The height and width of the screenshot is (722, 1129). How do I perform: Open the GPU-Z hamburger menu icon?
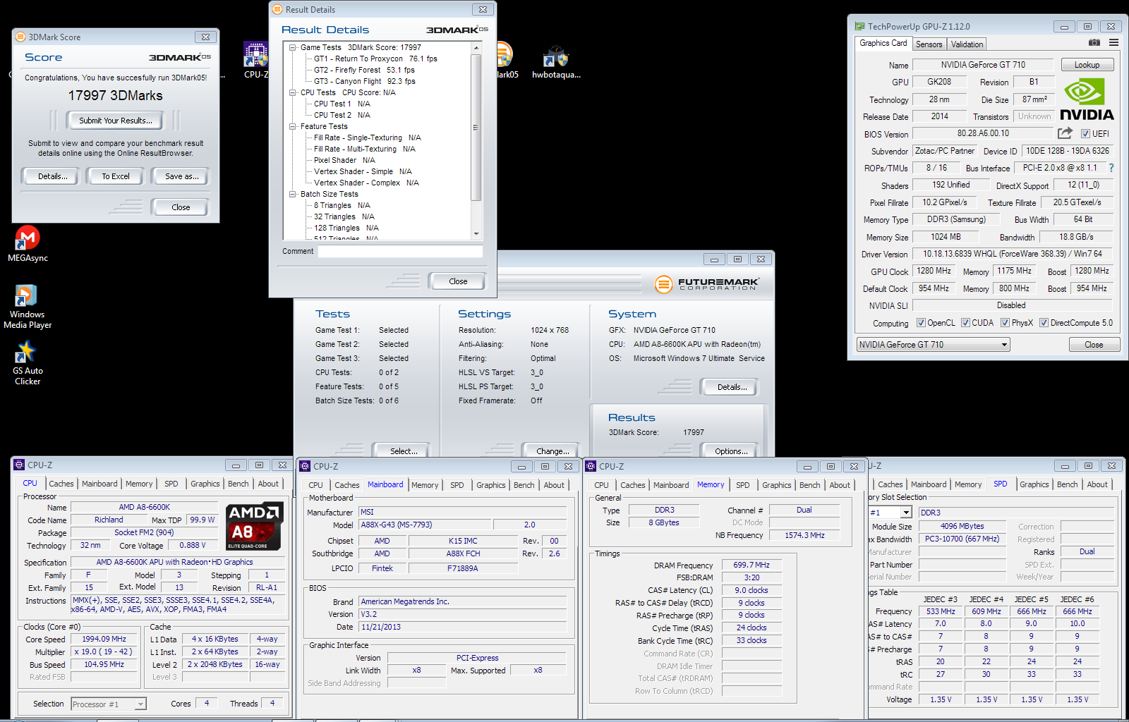[1113, 43]
